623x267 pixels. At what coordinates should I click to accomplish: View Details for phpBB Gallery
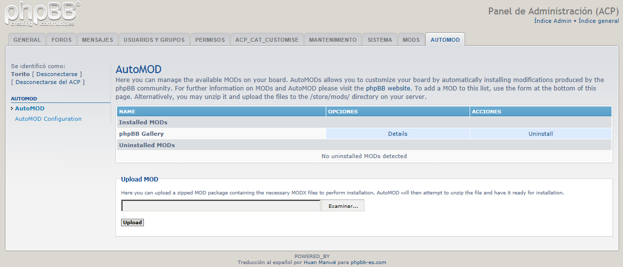(397, 134)
